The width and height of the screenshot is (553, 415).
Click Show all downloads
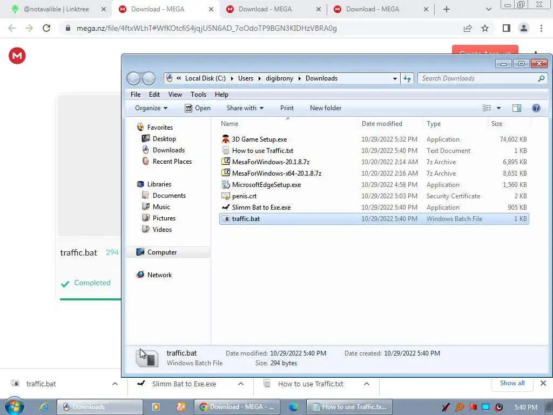[x=512, y=383]
